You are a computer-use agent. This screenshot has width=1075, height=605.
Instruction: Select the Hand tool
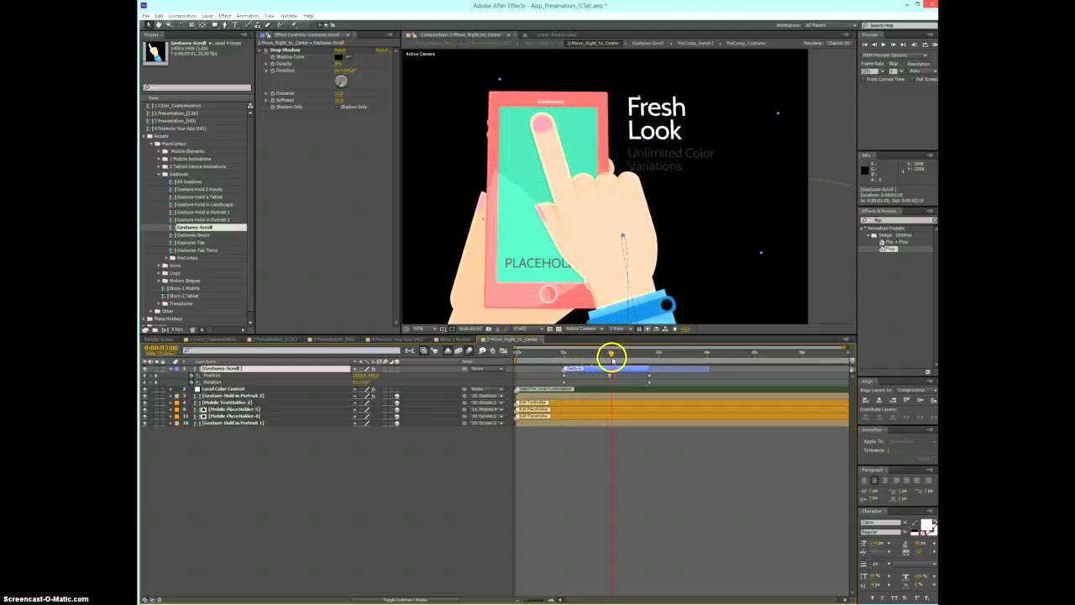point(159,24)
